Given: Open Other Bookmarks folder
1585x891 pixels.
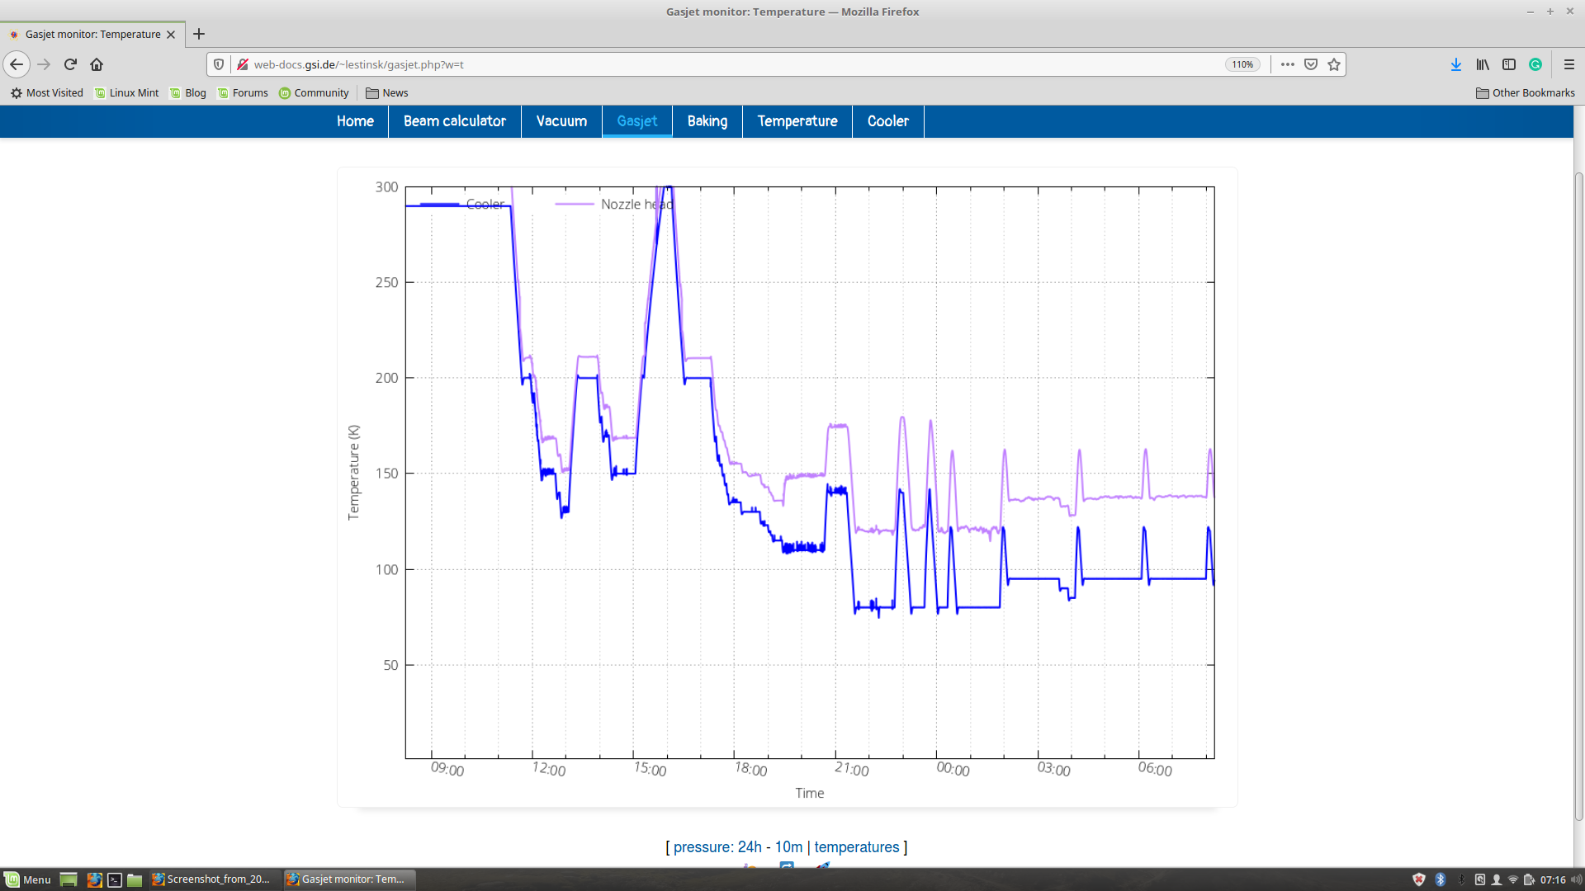Looking at the screenshot, I should [1526, 93].
